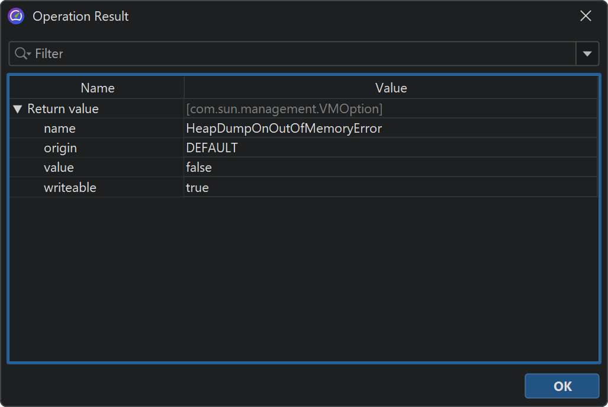608x407 pixels.
Task: Close the Operation Result dialog
Action: 586,16
